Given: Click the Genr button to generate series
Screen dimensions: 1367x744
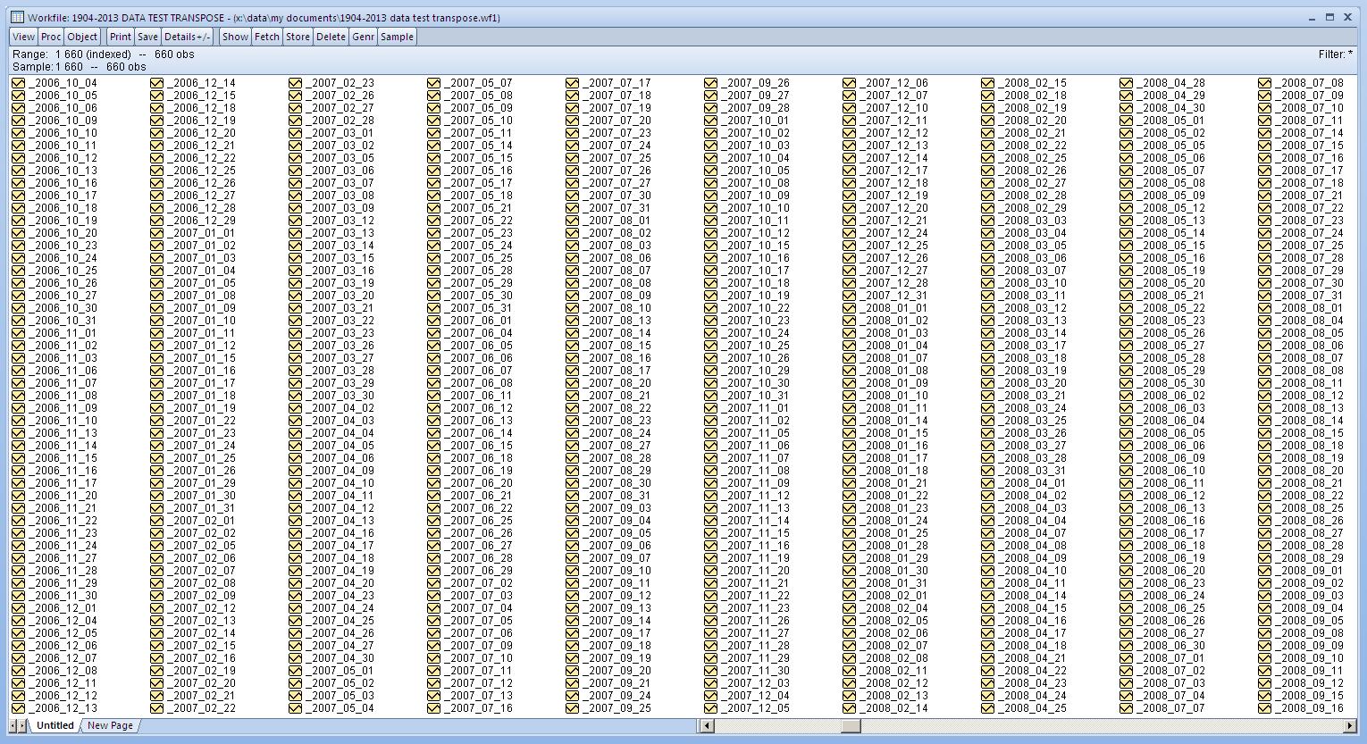Looking at the screenshot, I should pyautogui.click(x=363, y=37).
